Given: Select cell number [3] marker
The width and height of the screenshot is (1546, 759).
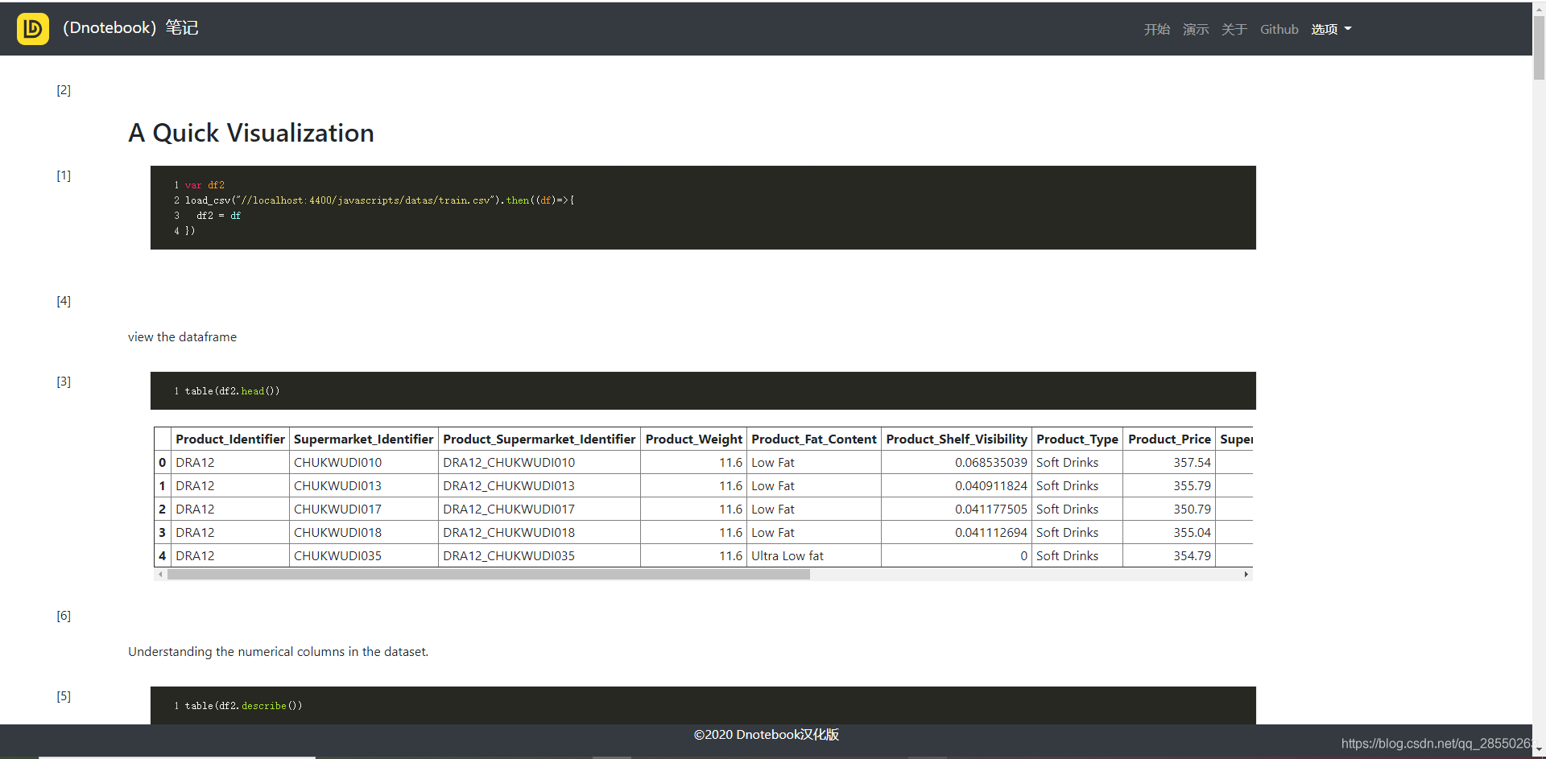Looking at the screenshot, I should click(64, 382).
